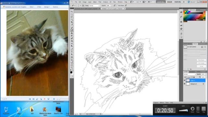208x117 pixels.
Task: Click the Essentials workspace button
Action: [161, 2]
